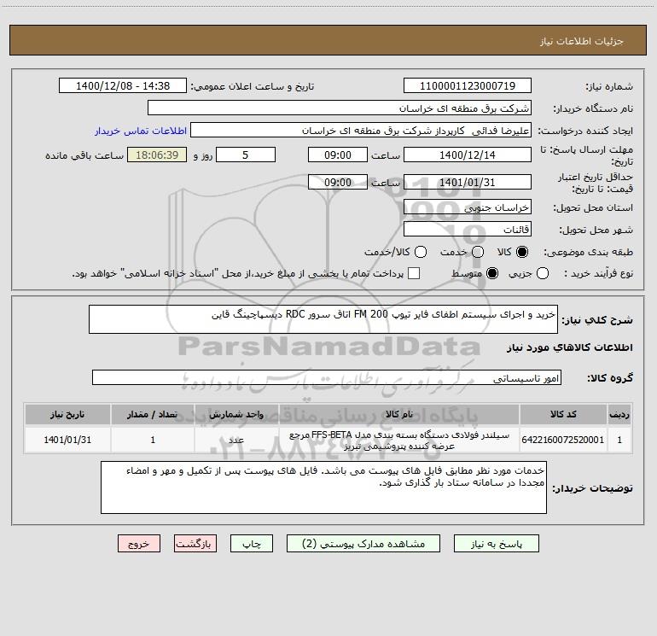Click the page header جزئیات اطلاعات نیاز
The width and height of the screenshot is (657, 636).
coord(582,41)
